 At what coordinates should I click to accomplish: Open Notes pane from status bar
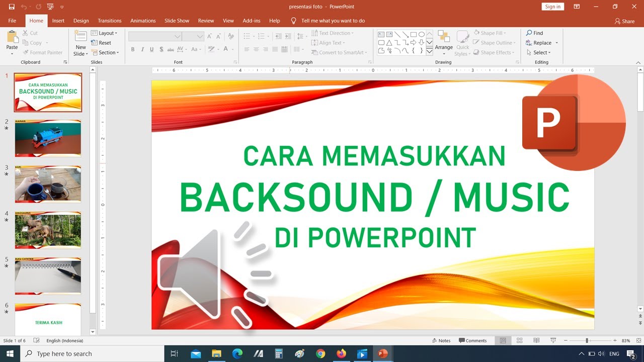(441, 340)
